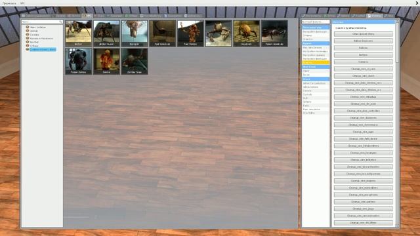Spawn the Fast Zombie NPC
Viewport: 420px width, 236px height.
[x=190, y=33]
